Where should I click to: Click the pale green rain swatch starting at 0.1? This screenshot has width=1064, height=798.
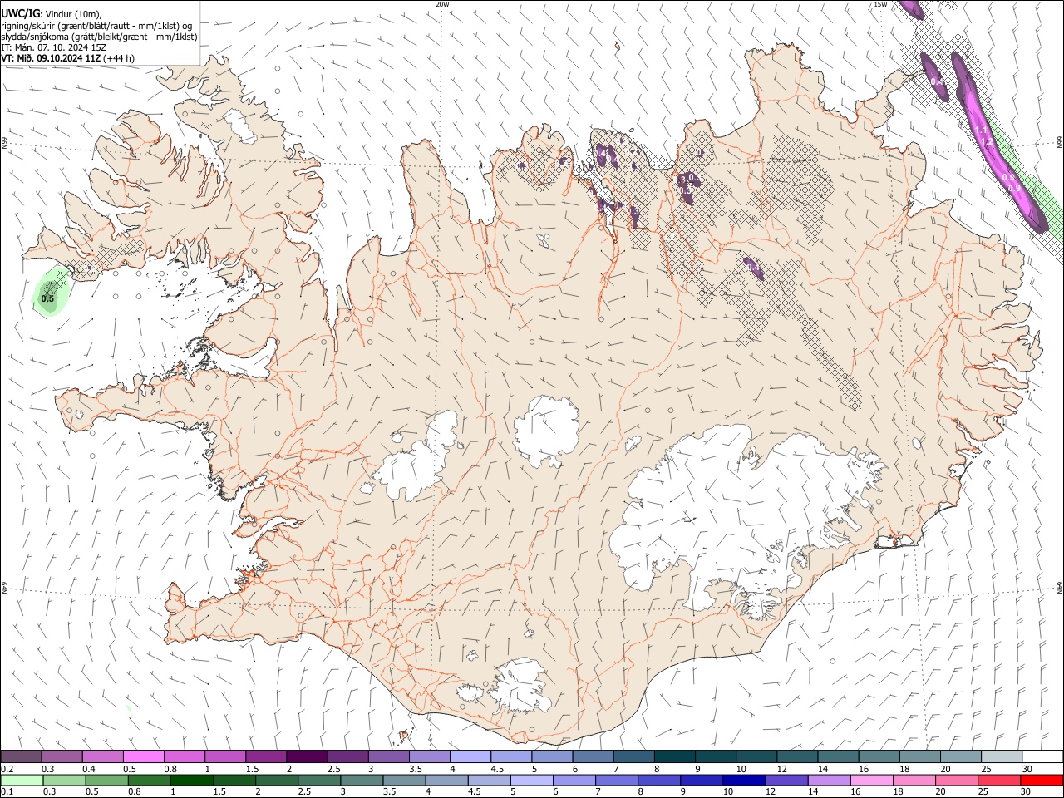[21, 780]
